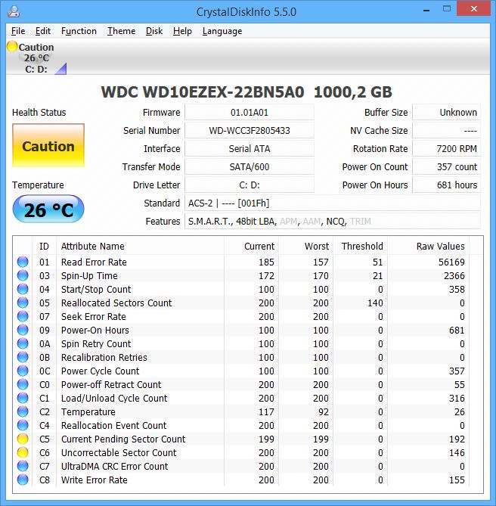Click status orb for Spin Retry Count
The height and width of the screenshot is (506, 496).
tap(23, 343)
